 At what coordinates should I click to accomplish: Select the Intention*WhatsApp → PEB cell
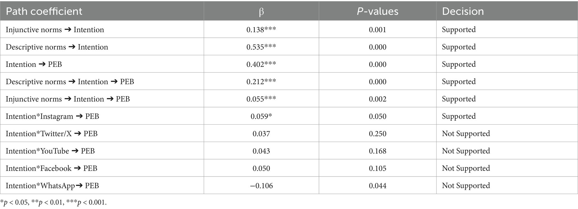(x=52, y=186)
